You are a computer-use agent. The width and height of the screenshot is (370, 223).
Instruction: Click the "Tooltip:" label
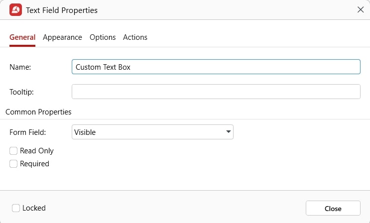(x=21, y=92)
